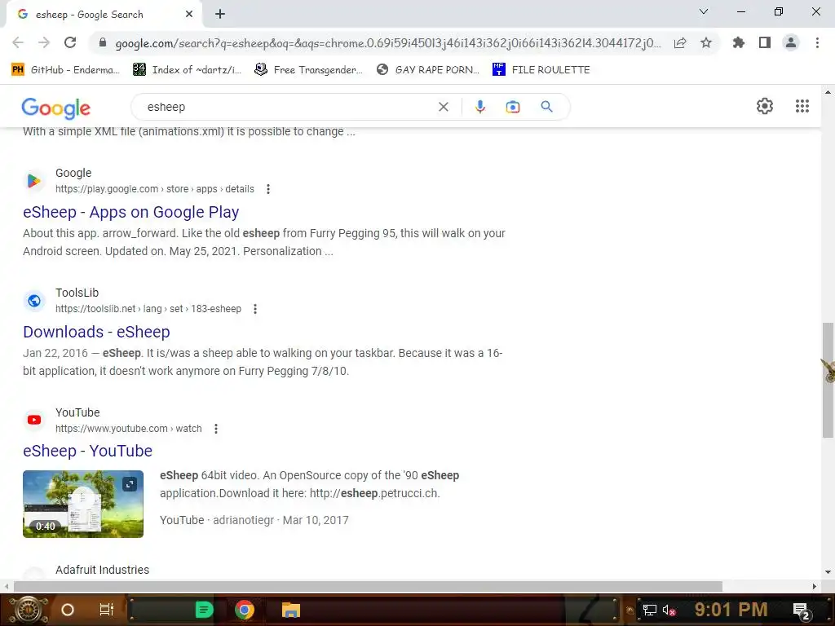The image size is (835, 626).
Task: Play the eSheep 0:40 video thumbnail
Action: pyautogui.click(x=83, y=504)
